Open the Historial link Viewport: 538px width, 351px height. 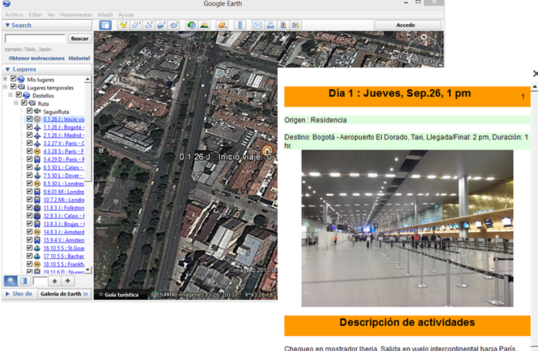pos(79,58)
